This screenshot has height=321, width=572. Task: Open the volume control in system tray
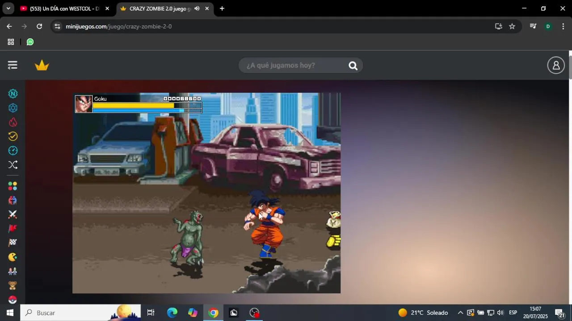coord(500,313)
